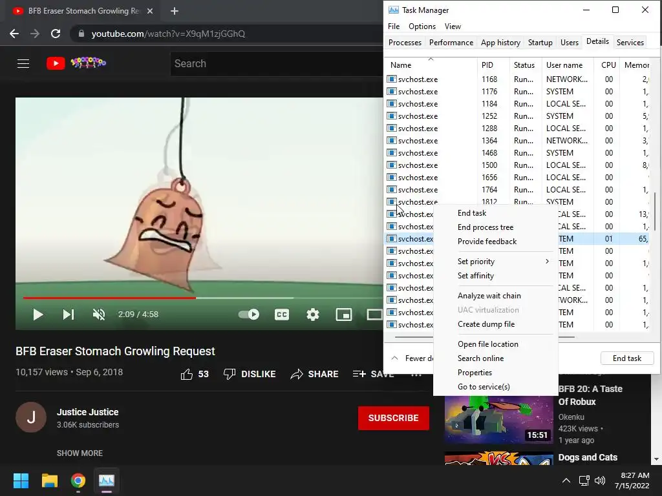Image resolution: width=662 pixels, height=496 pixels.
Task: Dislike the video
Action: pyautogui.click(x=250, y=374)
